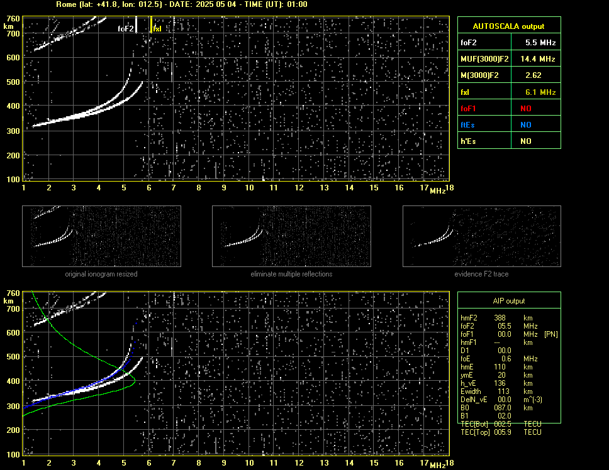The image size is (609, 470).
Task: Click the h_vE 136 km row
Action: 496,383
